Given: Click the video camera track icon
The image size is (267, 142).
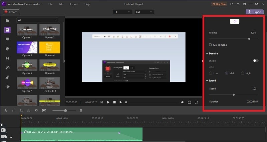Looking at the screenshot, I should [3, 137].
